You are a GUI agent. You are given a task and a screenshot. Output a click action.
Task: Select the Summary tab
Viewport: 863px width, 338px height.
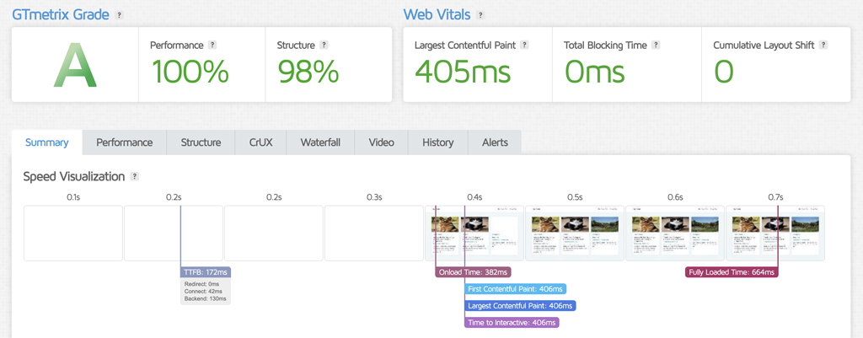47,142
